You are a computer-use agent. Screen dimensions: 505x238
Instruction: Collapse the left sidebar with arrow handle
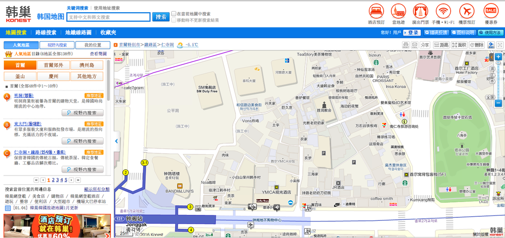click(116, 141)
